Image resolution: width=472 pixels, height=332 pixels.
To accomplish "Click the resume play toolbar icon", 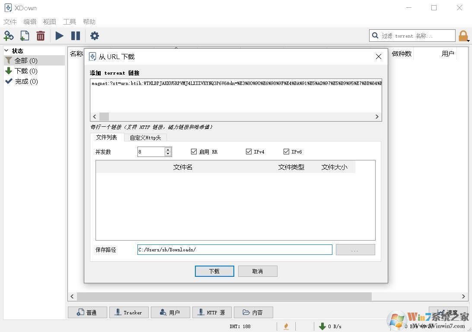I will (x=60, y=36).
